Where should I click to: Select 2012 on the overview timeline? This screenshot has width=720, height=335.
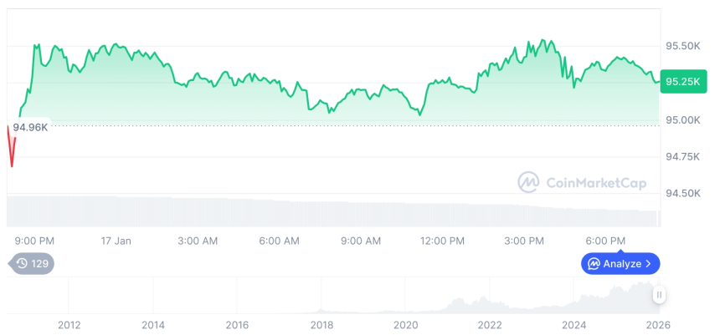69,324
